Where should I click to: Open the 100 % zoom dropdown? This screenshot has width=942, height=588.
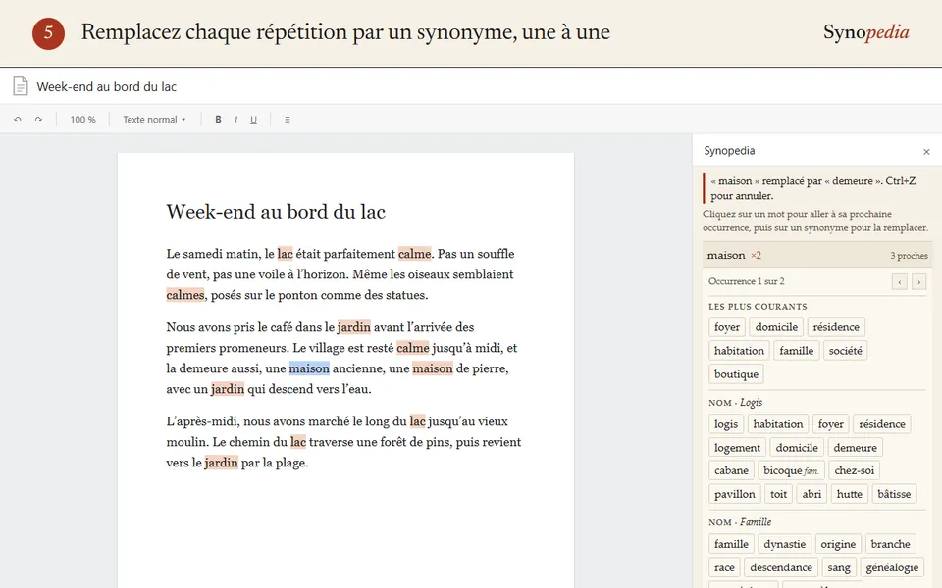82,120
